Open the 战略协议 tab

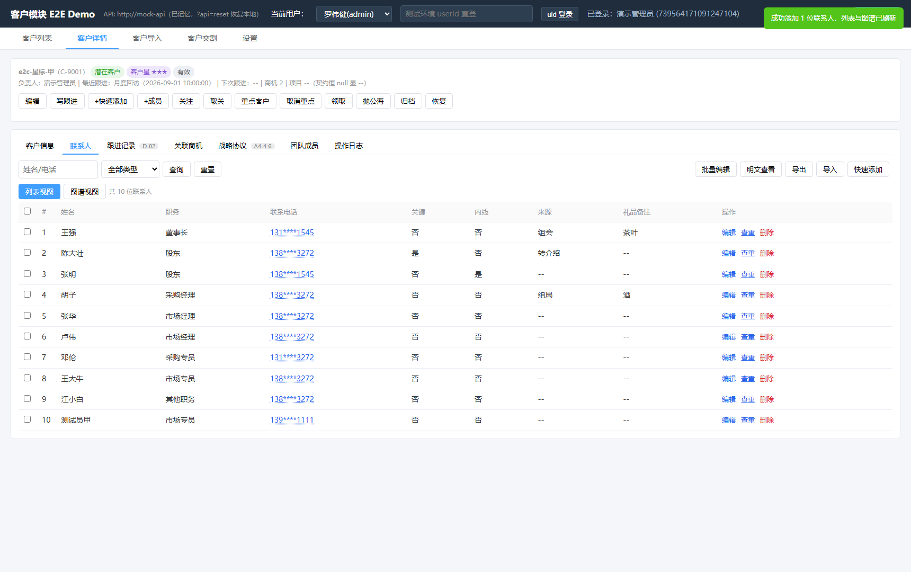(x=233, y=146)
